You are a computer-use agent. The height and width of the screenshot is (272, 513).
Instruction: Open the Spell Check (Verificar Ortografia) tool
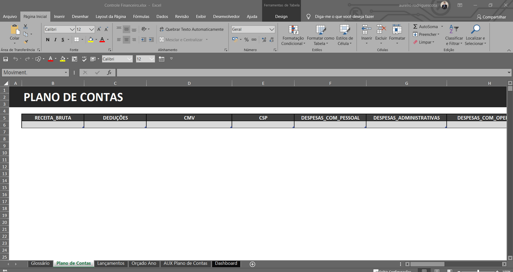[84, 59]
